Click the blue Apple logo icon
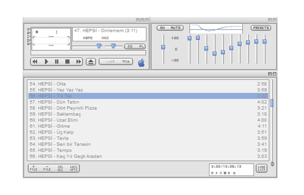The image size is (304, 195). (x=142, y=63)
